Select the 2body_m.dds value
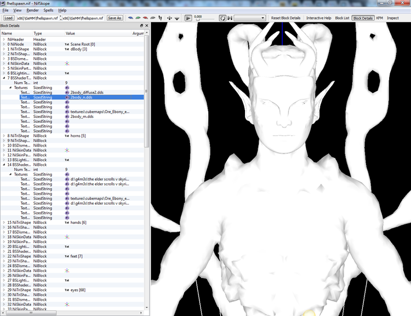Screen dimensions: 411x316 82,116
